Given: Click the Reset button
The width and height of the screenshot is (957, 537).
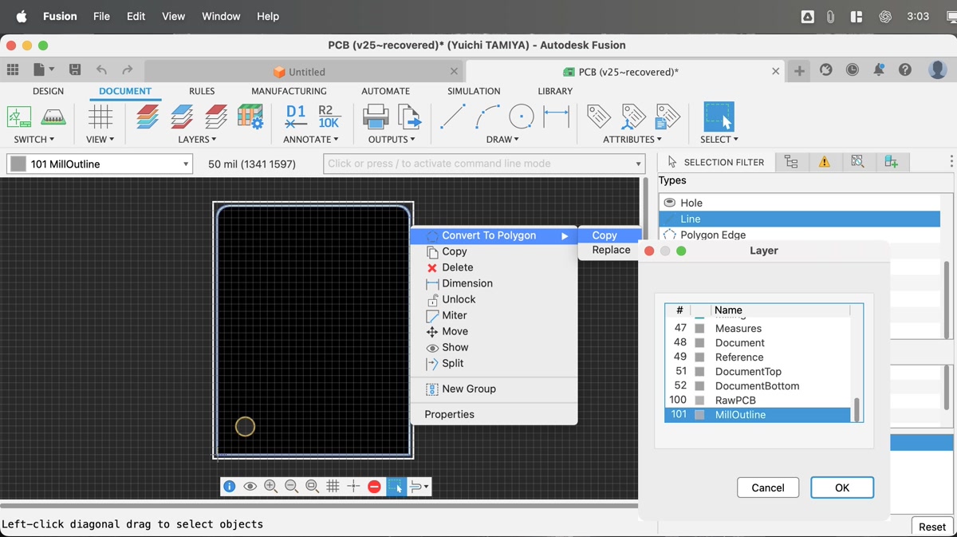Looking at the screenshot, I should tap(932, 527).
